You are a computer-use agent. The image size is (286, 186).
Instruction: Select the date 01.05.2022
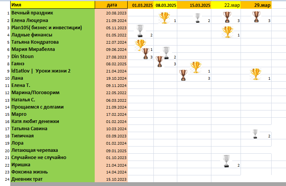tap(116, 35)
